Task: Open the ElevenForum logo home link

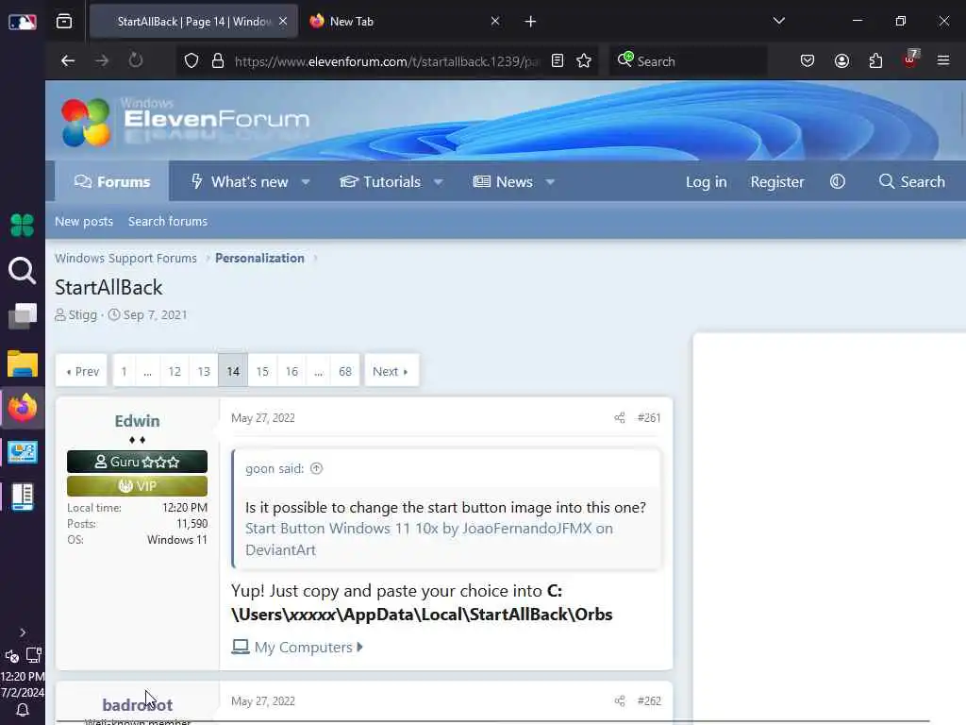Action: [x=185, y=122]
